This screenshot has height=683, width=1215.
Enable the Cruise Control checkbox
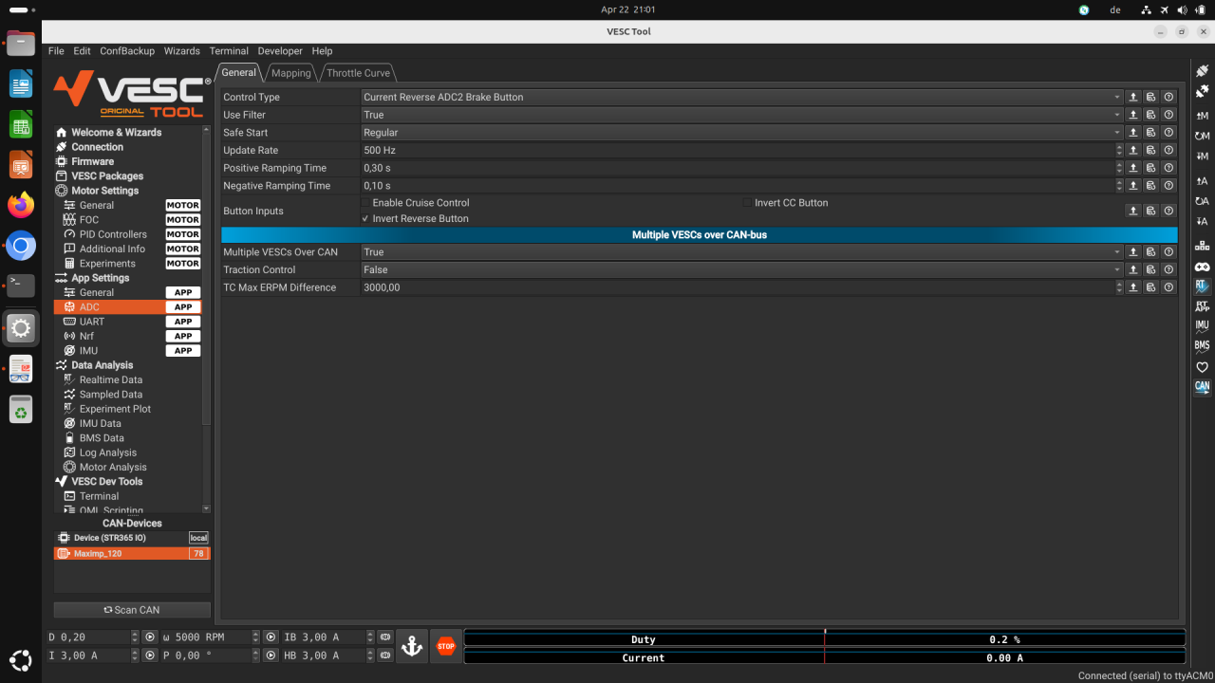[365, 202]
